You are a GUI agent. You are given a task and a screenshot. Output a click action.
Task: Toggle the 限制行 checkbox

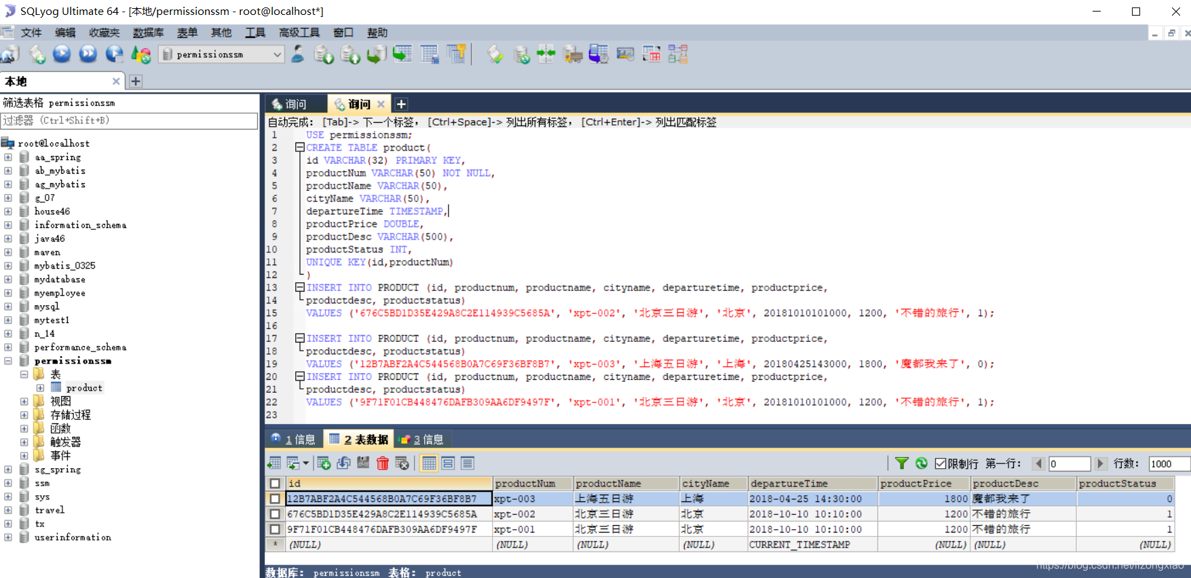click(941, 463)
